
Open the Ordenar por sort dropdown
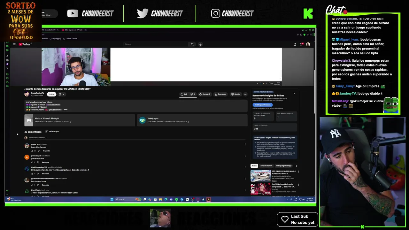click(52, 132)
